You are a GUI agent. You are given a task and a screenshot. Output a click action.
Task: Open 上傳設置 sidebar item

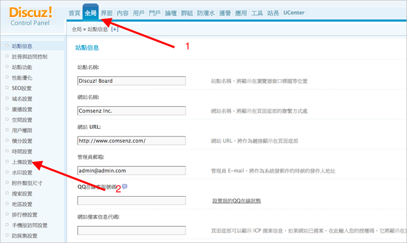tap(22, 162)
